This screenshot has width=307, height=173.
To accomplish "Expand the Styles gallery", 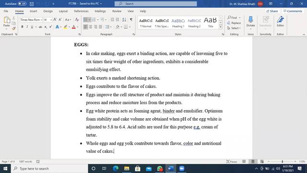I will (x=221, y=27).
